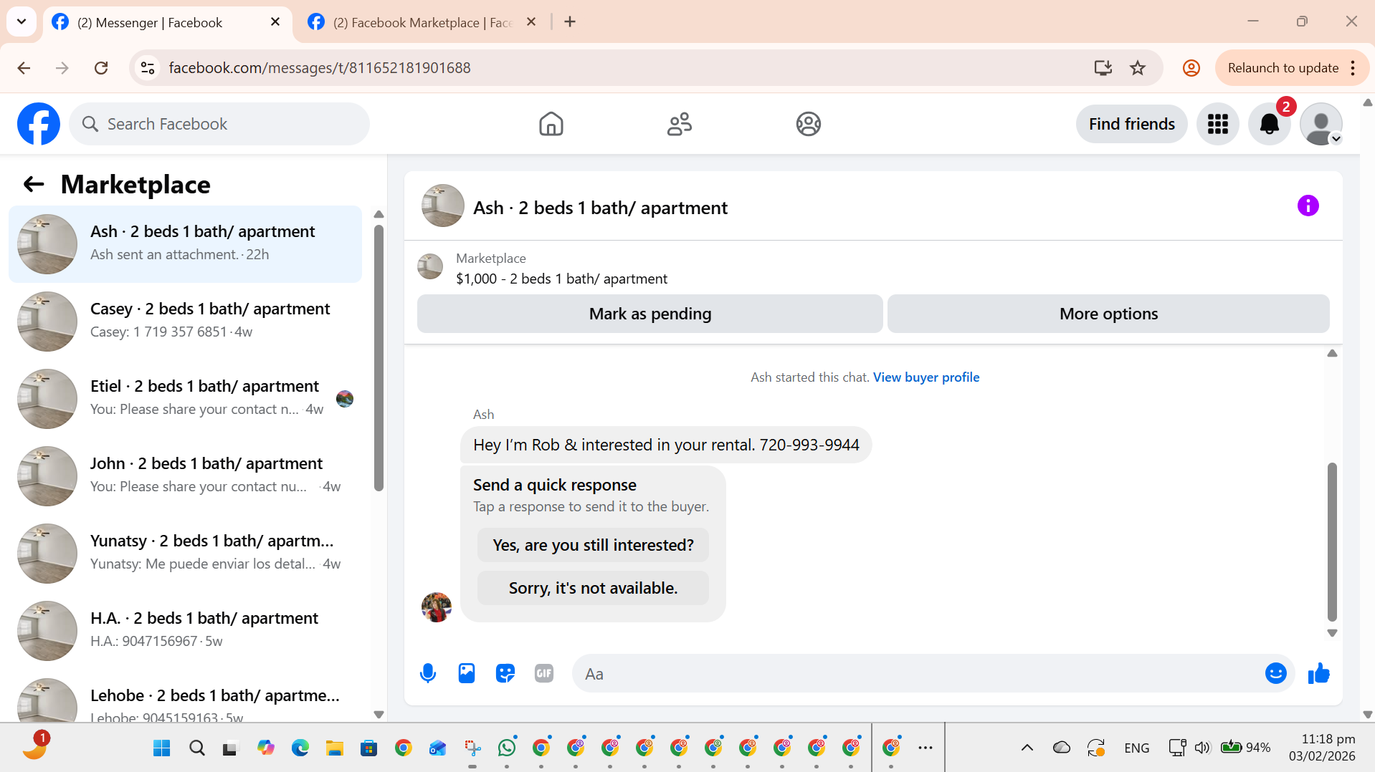Click the Find friends button

pos(1131,124)
